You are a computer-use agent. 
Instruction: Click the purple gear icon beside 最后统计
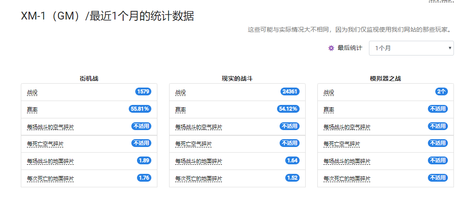[x=331, y=48]
